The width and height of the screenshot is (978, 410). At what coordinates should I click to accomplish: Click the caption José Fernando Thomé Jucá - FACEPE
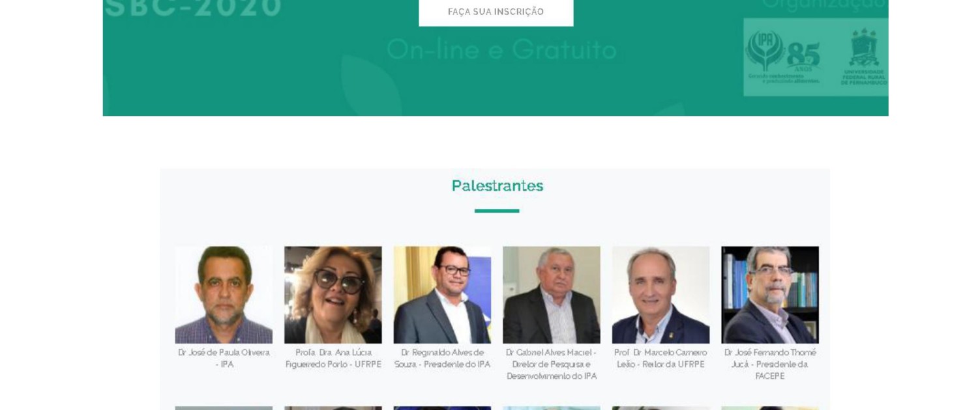point(770,364)
